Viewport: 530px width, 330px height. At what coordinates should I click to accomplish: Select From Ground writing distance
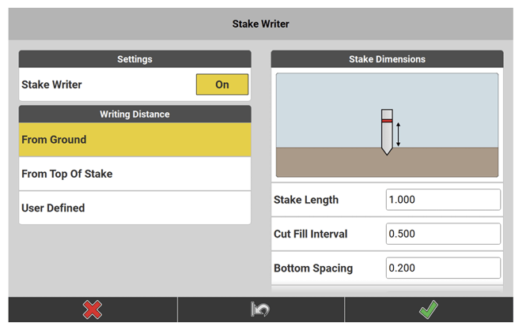tap(134, 140)
